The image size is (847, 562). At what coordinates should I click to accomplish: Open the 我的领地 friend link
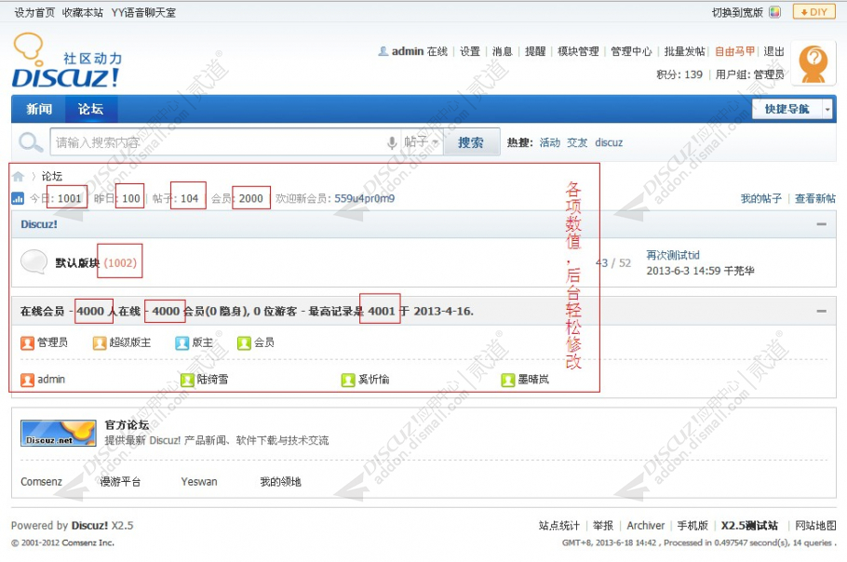(x=280, y=482)
